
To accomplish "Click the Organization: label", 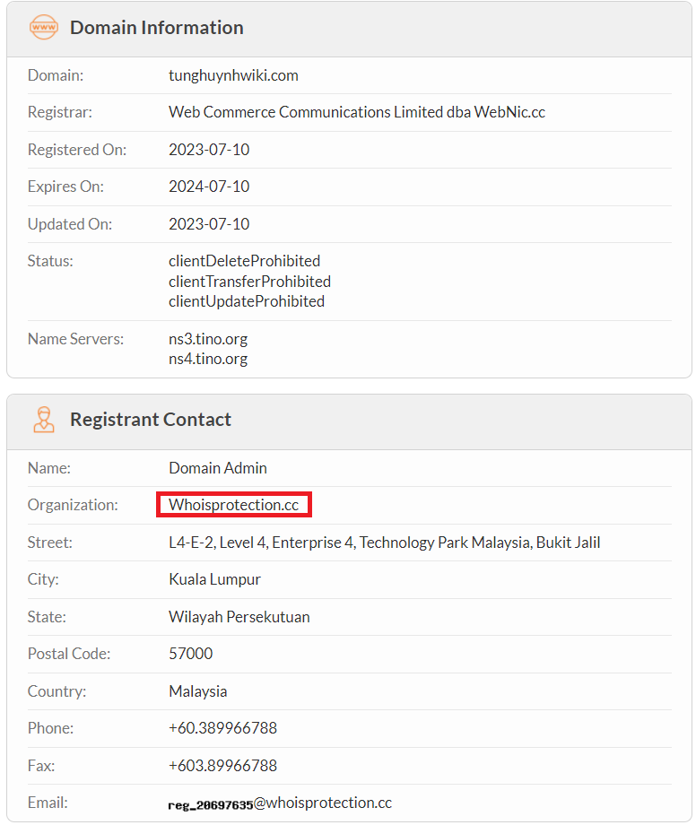I will (x=74, y=505).
